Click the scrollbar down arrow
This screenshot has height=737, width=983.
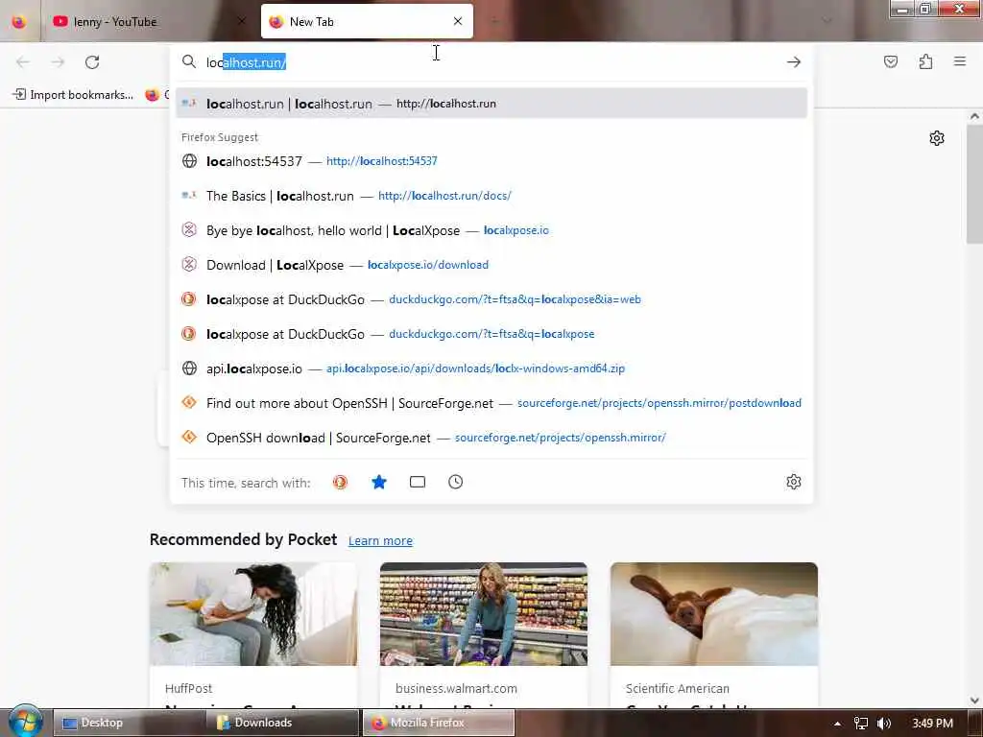tap(974, 700)
